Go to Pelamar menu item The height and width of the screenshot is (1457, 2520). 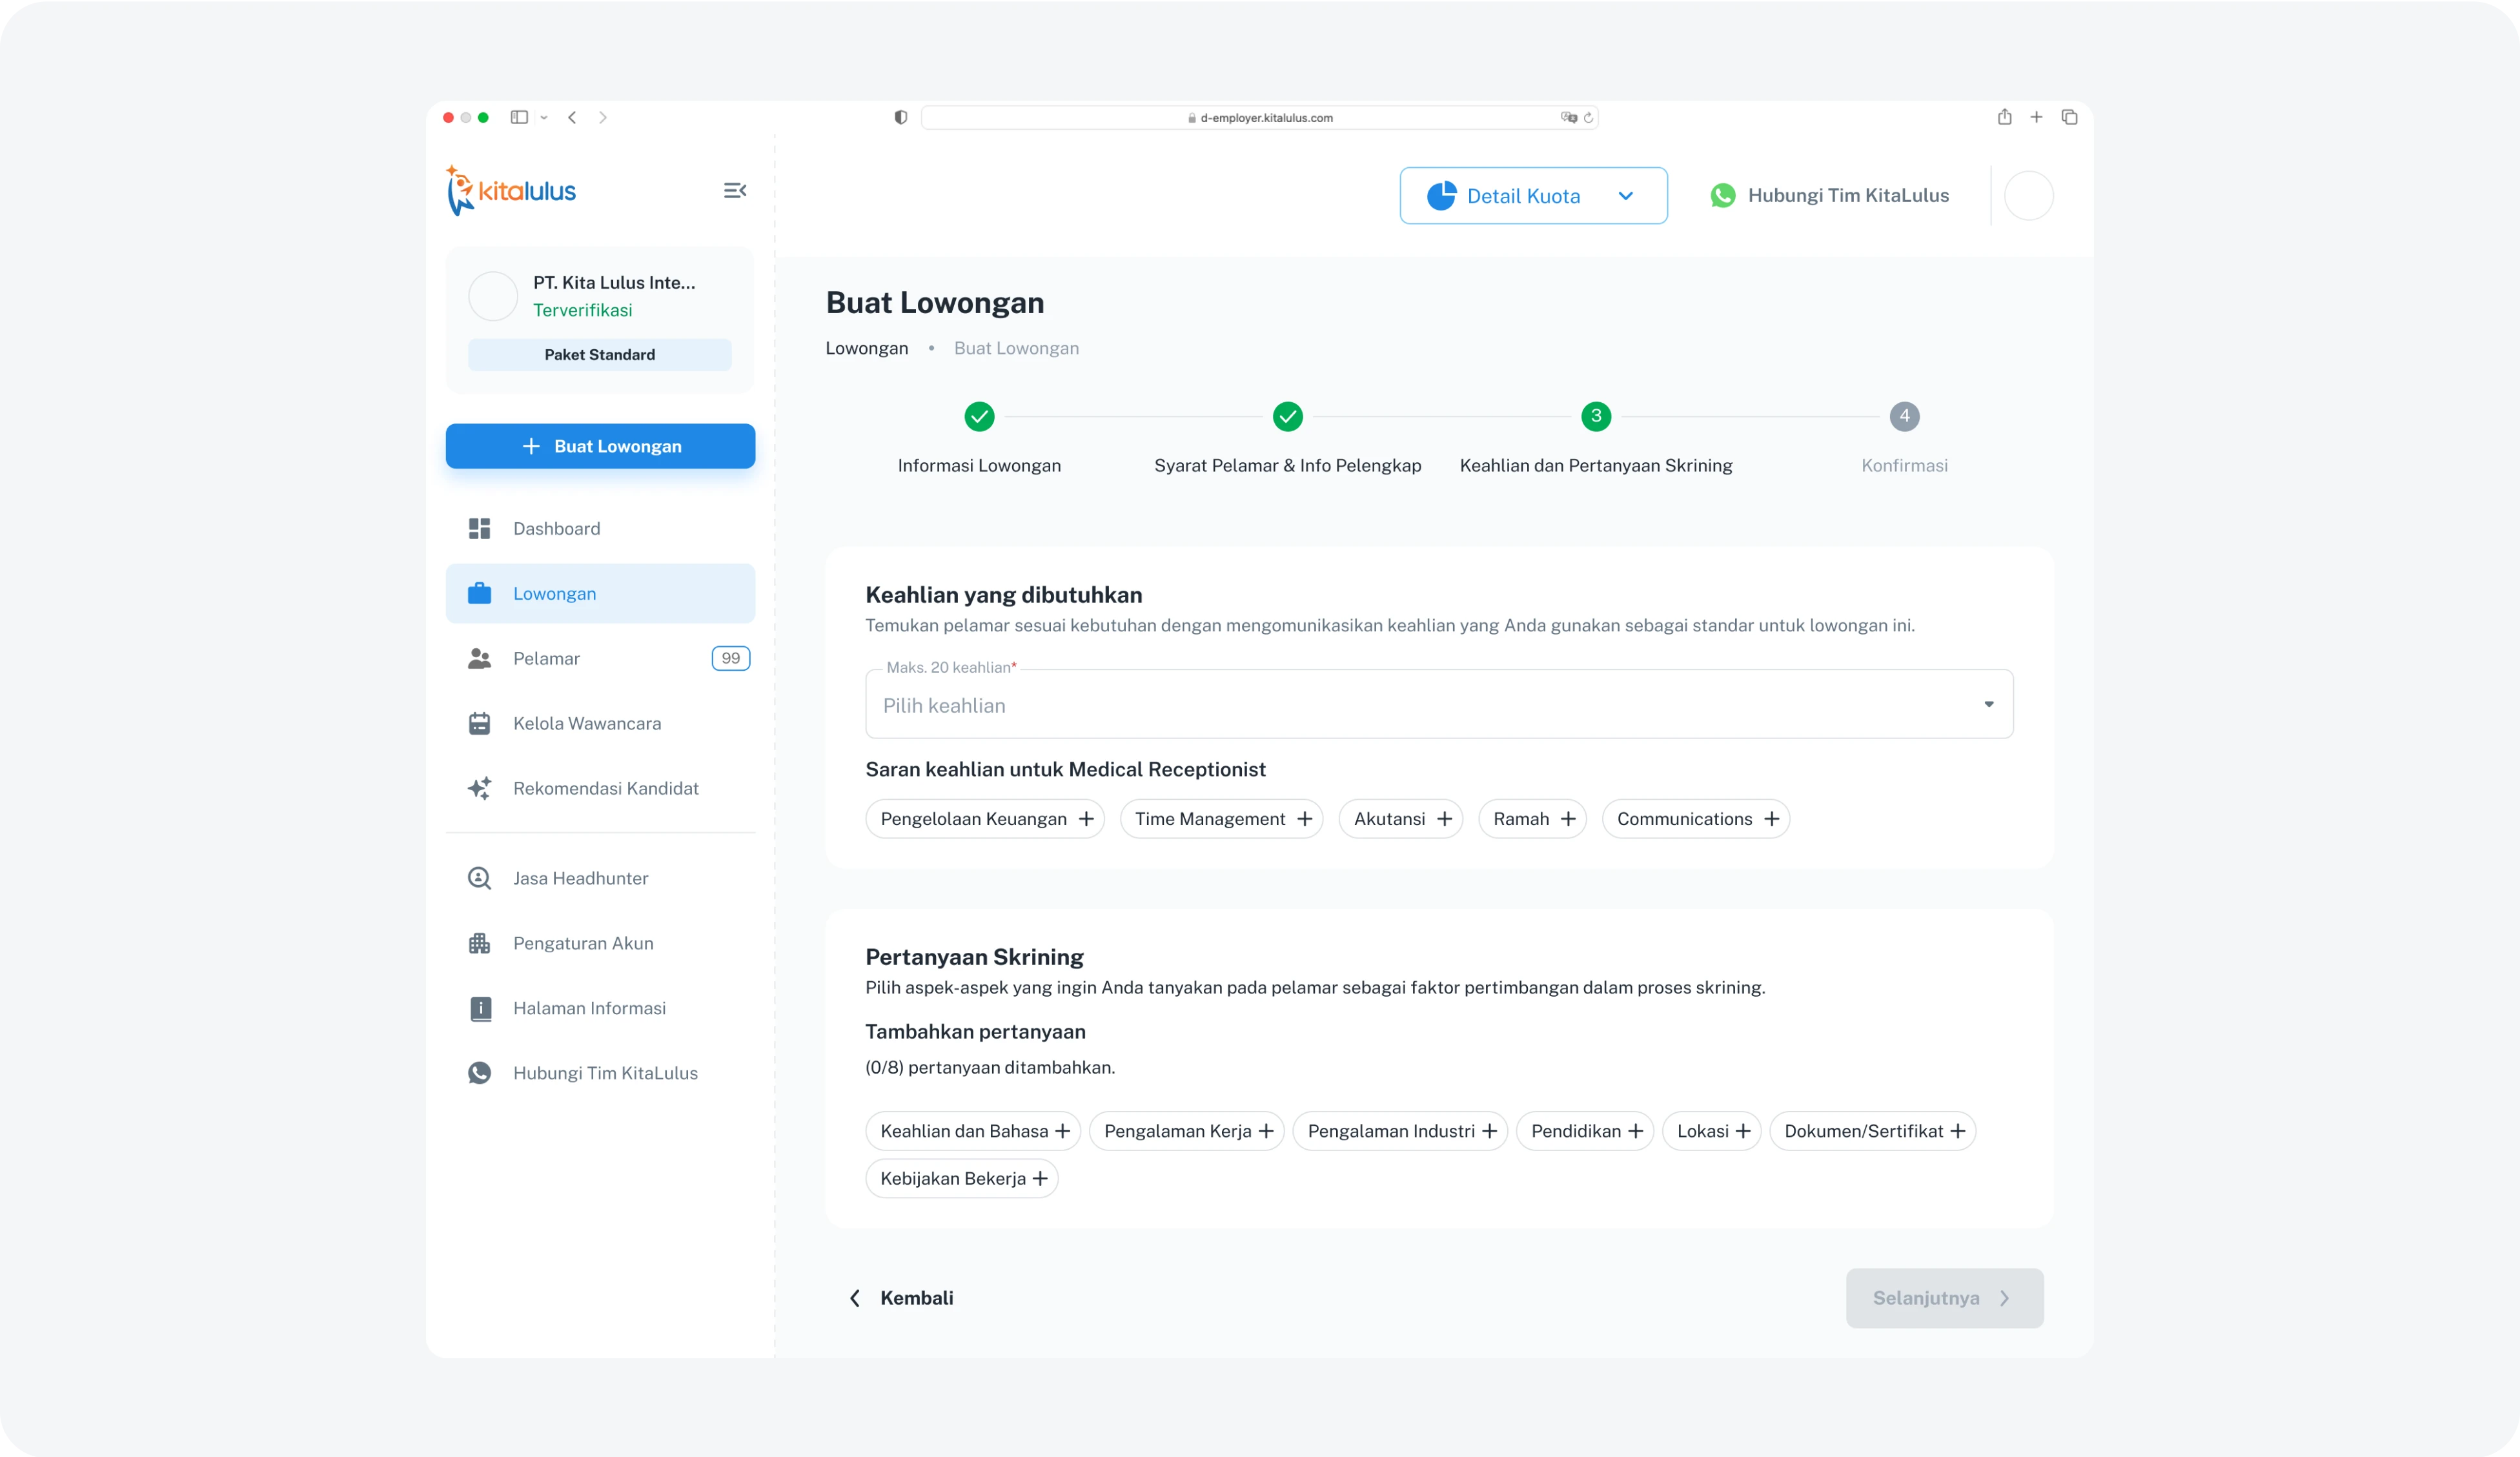[x=546, y=659]
